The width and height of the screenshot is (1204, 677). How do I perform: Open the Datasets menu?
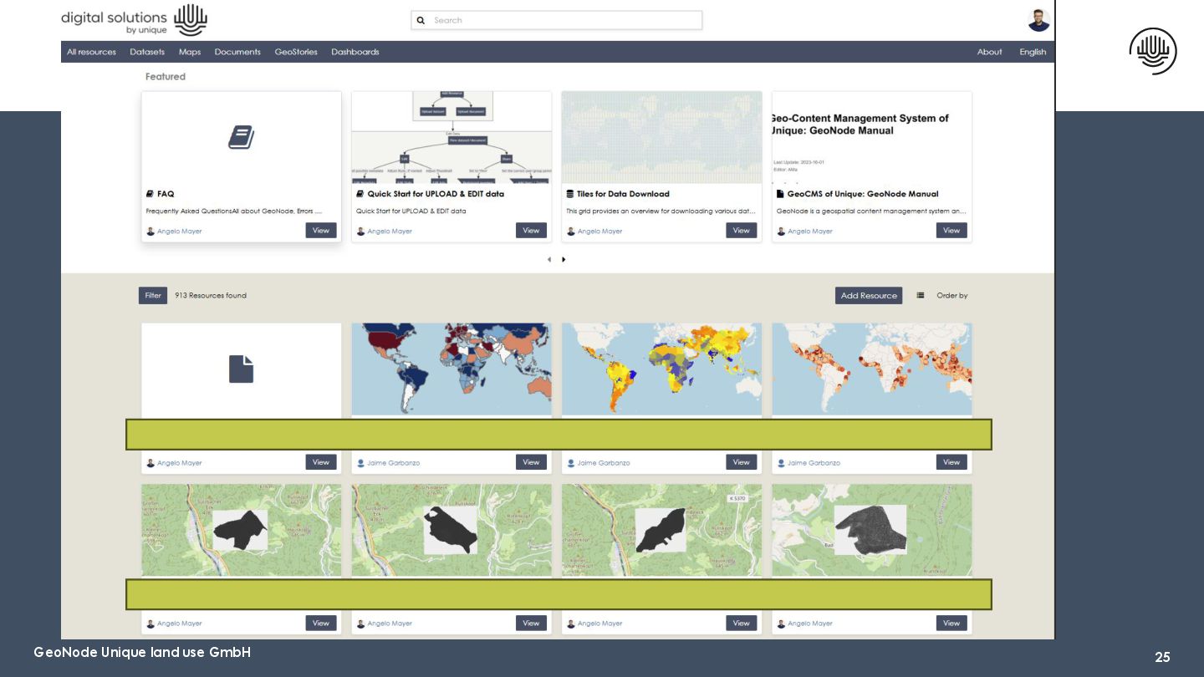(x=147, y=52)
